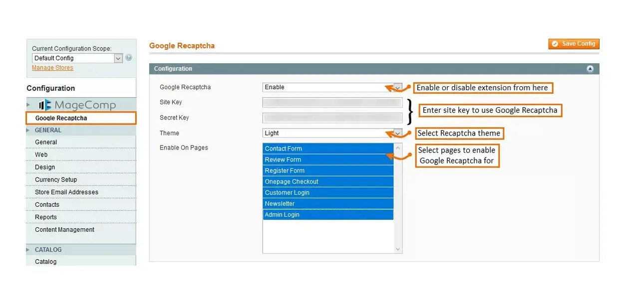The height and width of the screenshot is (299, 624).
Task: Click in the Secret Key input field
Action: point(332,118)
